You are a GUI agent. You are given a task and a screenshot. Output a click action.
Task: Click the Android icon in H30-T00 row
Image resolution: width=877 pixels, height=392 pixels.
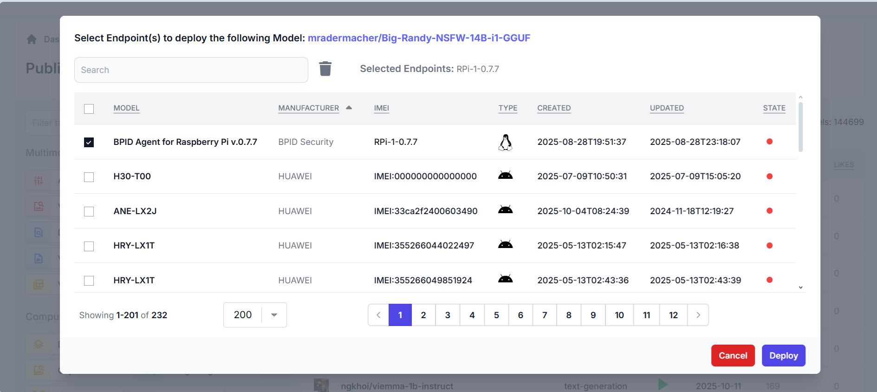(x=505, y=176)
